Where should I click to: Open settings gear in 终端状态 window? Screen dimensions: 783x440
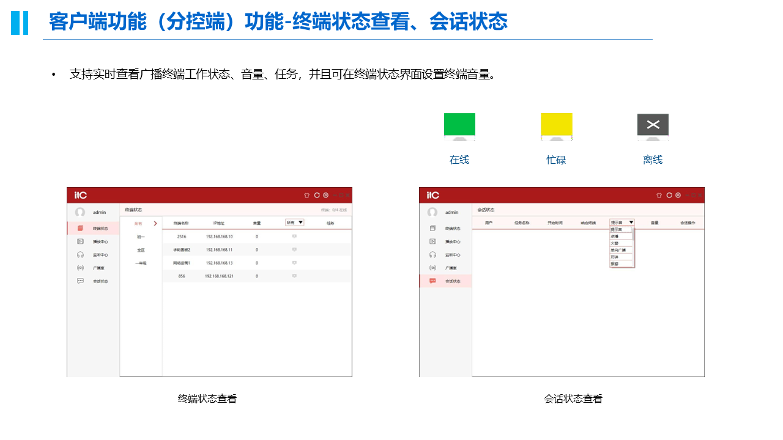(x=325, y=196)
